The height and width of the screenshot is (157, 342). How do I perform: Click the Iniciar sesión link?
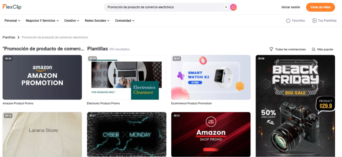click(291, 7)
